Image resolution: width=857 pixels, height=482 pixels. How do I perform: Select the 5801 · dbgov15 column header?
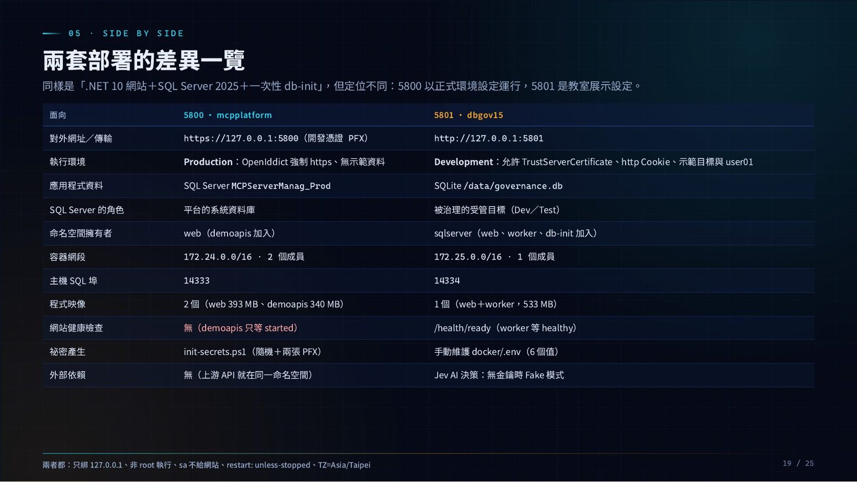click(x=469, y=115)
